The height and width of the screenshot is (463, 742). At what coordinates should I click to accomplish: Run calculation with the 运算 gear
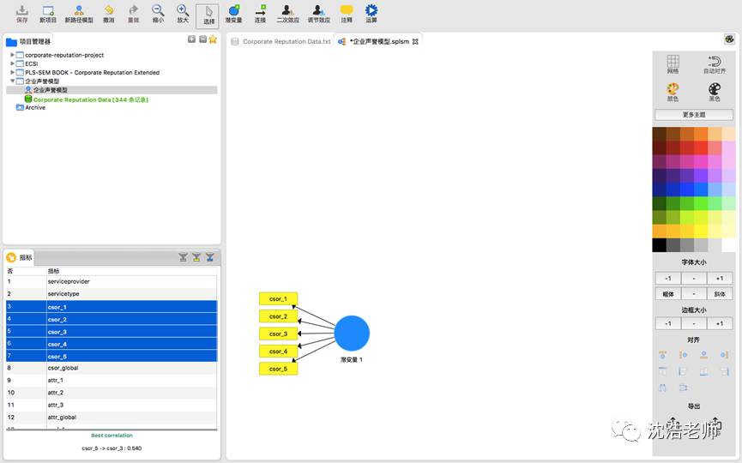tap(371, 14)
